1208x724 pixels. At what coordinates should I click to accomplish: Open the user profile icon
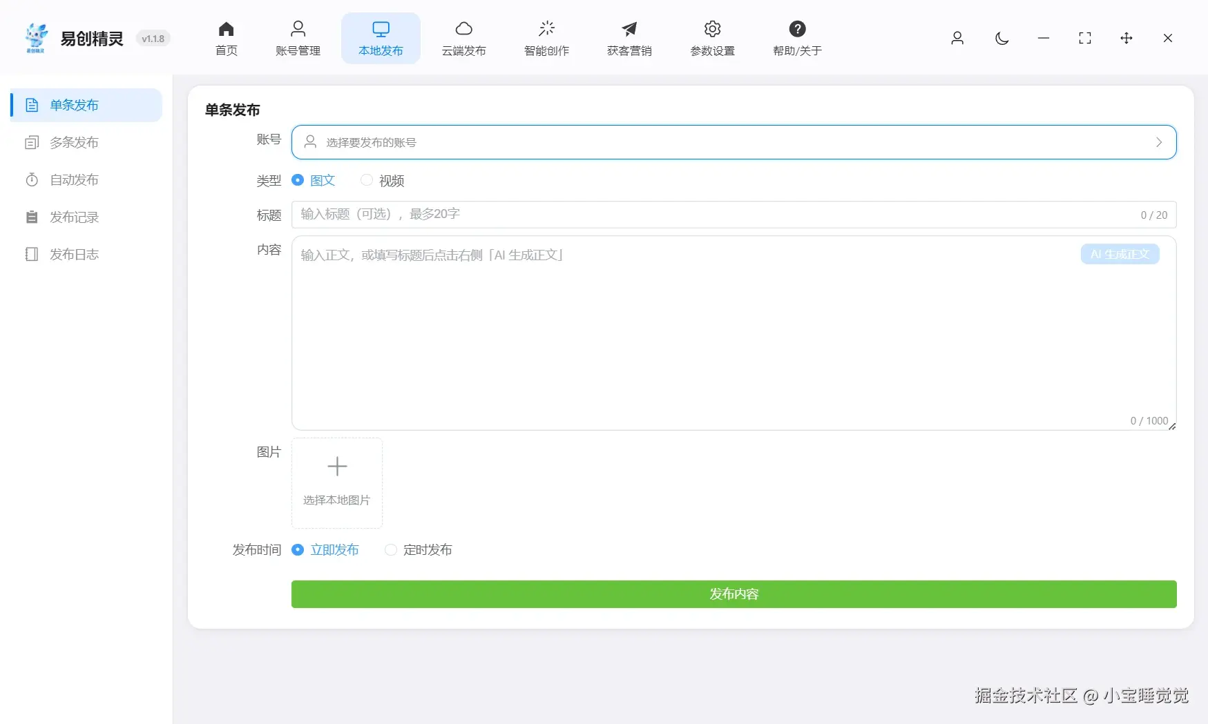(x=957, y=39)
